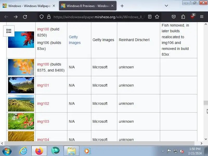Screen dimensions: 208x156
Task: Open Save to Pocket button
Action: 174,17
